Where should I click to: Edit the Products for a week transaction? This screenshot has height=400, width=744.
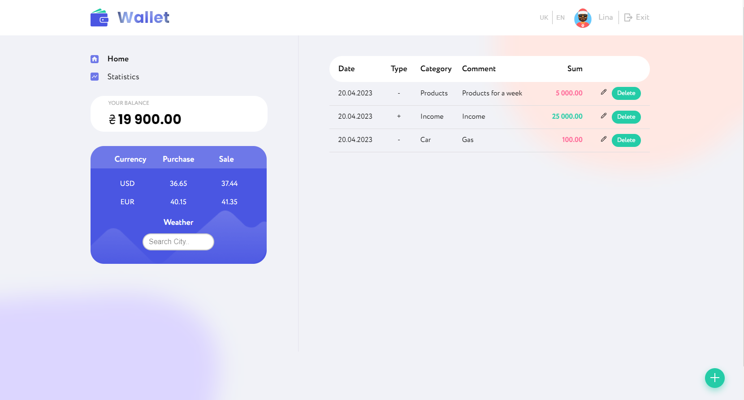pyautogui.click(x=604, y=92)
